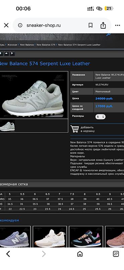This screenshot has width=124, height=270.
Task: Click the Артикул label cell
Action: tap(82, 85)
